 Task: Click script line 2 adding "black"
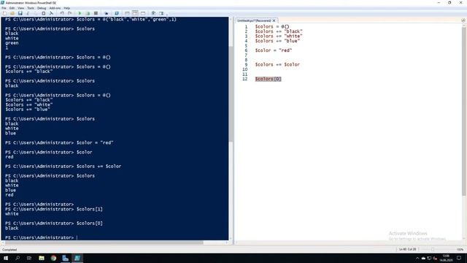279,31
